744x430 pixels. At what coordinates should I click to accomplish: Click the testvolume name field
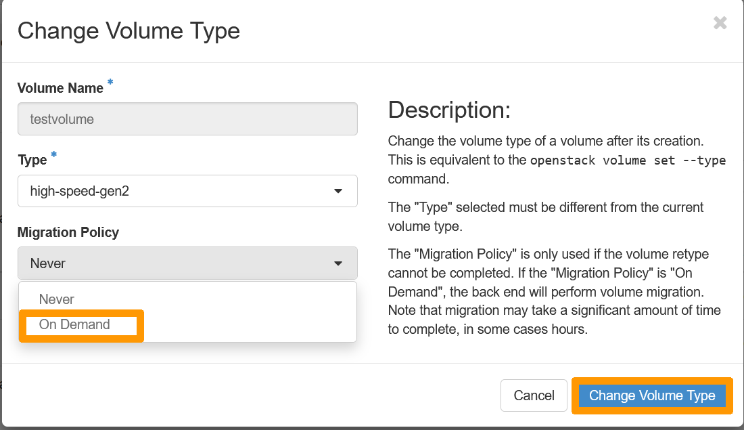click(x=187, y=119)
